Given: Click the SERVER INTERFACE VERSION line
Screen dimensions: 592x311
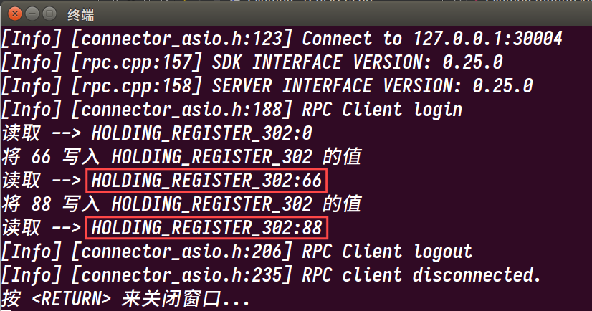Looking at the screenshot, I should (267, 86).
